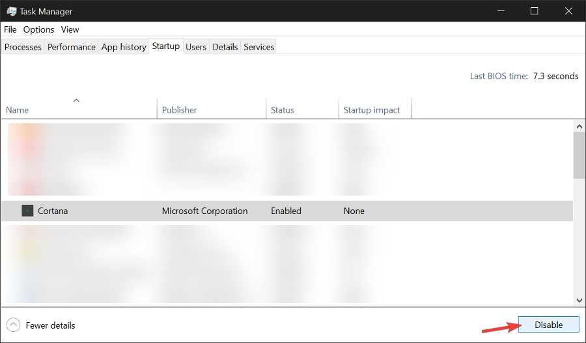Screen dimensions: 586x343
Task: Switch to the Performance tab
Action: [x=72, y=47]
